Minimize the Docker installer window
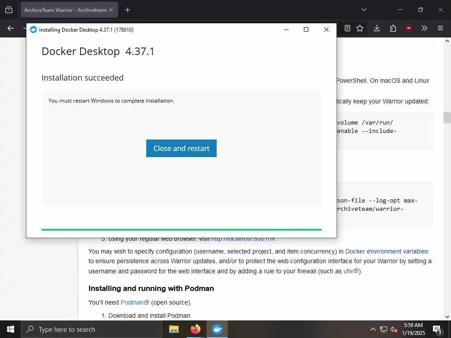This screenshot has height=338, width=451. pos(286,29)
